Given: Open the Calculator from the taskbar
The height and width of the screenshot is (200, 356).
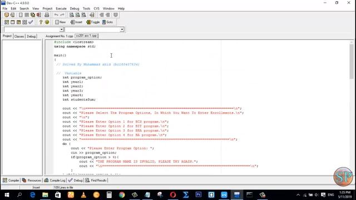Looking at the screenshot, I should [x=109, y=195].
